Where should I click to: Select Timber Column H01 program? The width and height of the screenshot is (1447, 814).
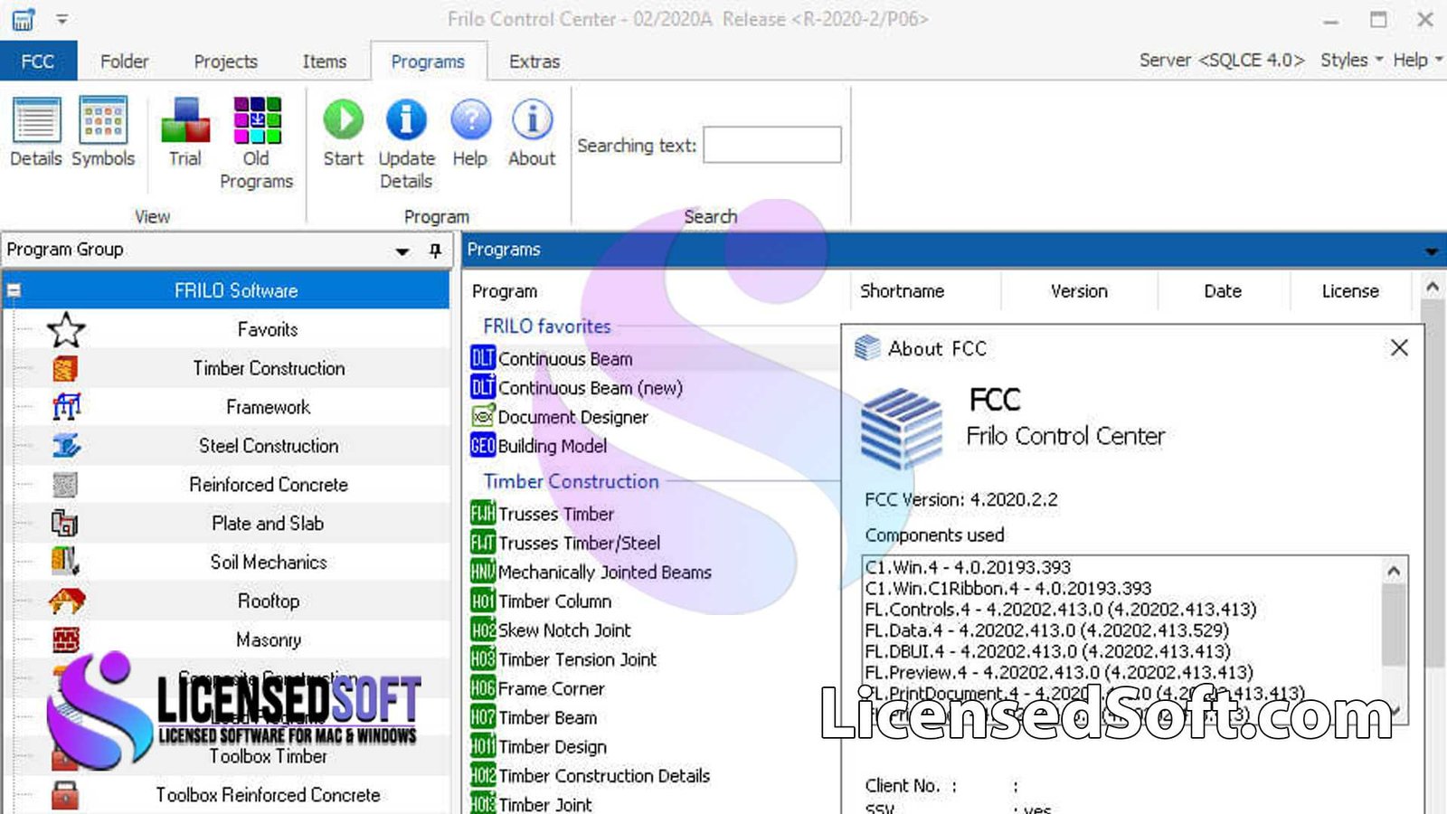pos(541,601)
